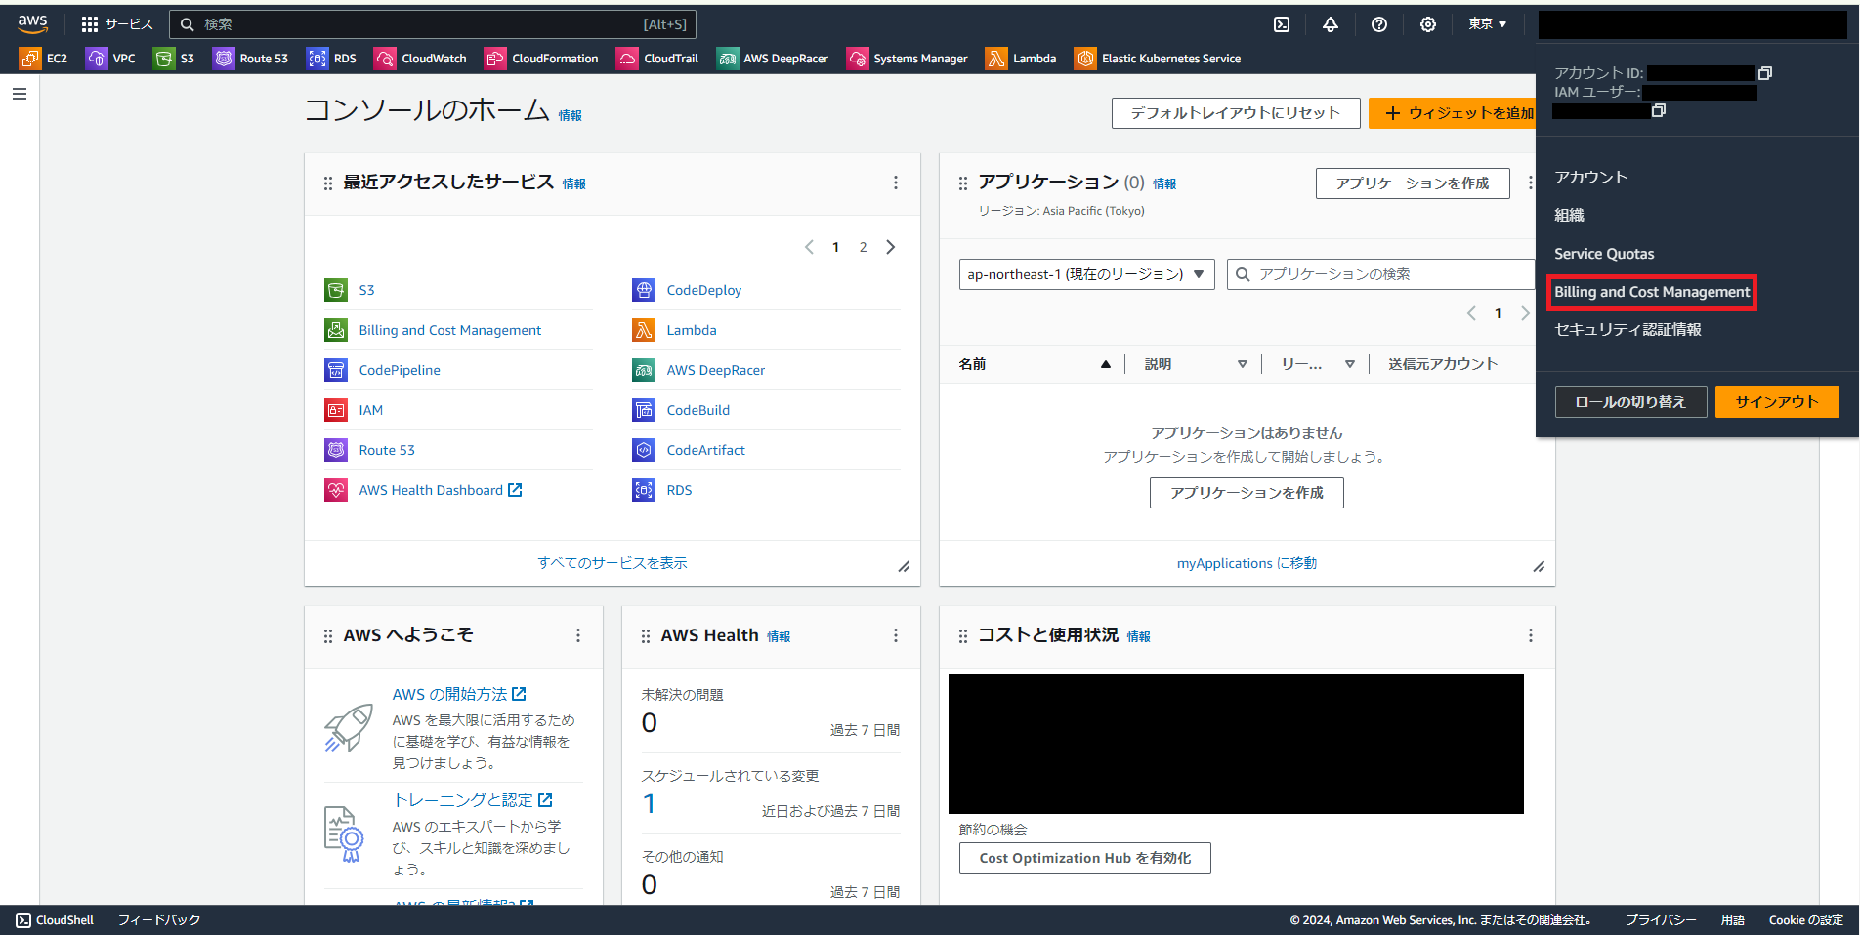Click the サインアウト button
The width and height of the screenshot is (1860, 935).
(1777, 402)
